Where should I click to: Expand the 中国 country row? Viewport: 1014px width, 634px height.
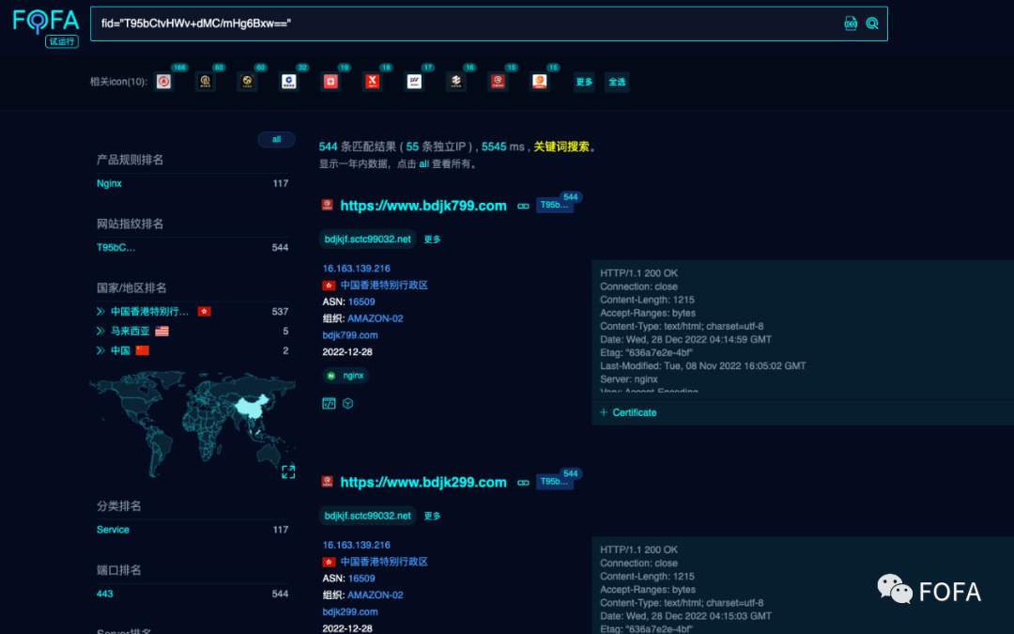click(100, 350)
